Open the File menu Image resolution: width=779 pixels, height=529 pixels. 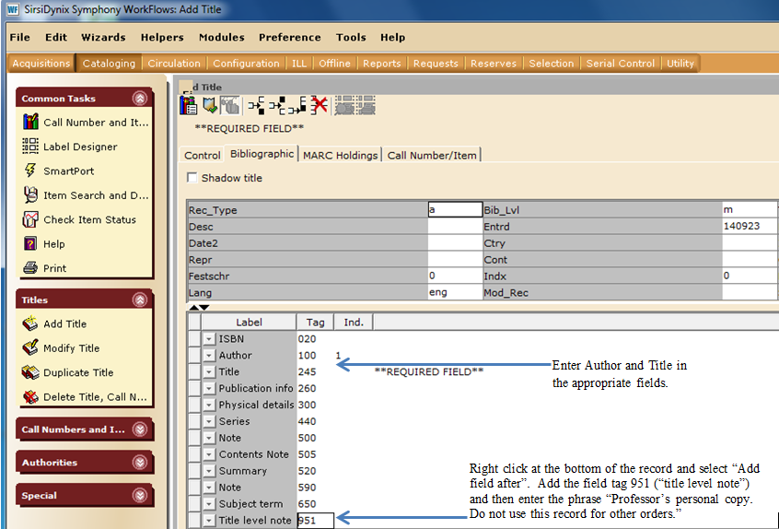pyautogui.click(x=20, y=37)
